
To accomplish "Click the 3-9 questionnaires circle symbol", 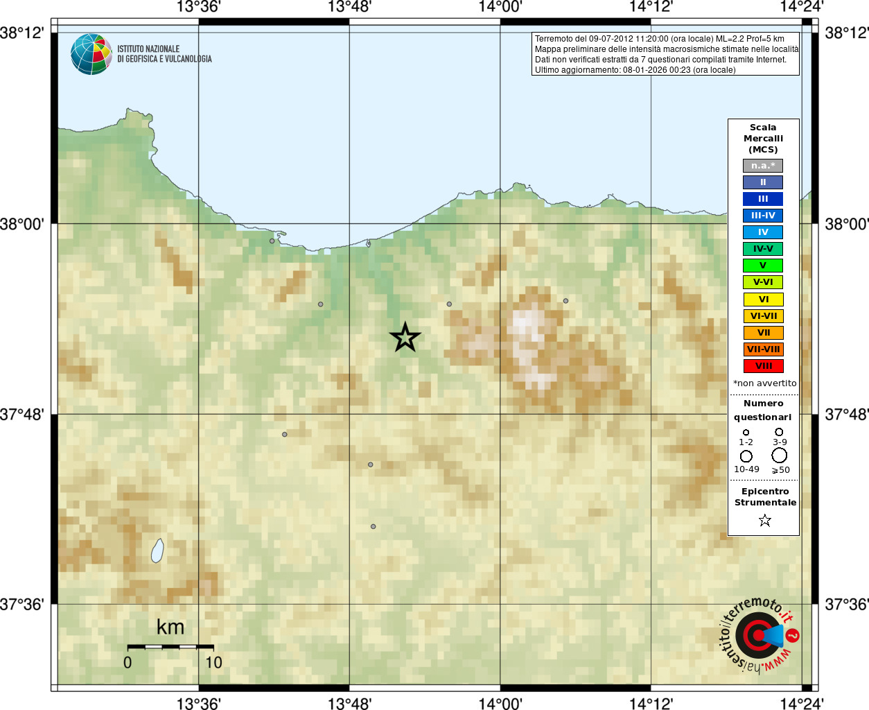I will [x=779, y=432].
